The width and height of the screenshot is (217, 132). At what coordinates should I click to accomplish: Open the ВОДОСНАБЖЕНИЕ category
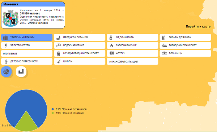tap(80, 45)
